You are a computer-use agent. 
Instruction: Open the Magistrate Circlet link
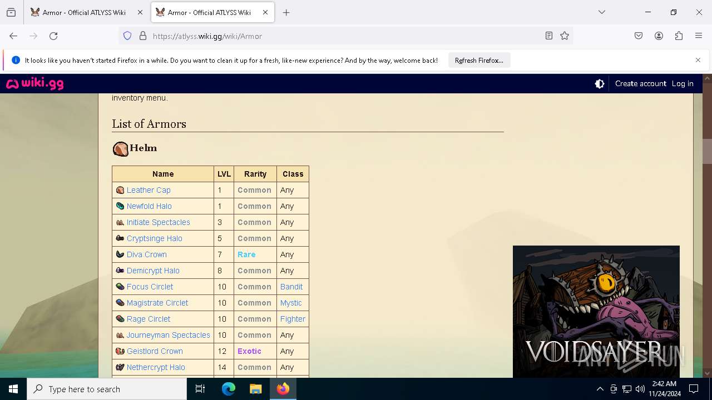point(157,303)
